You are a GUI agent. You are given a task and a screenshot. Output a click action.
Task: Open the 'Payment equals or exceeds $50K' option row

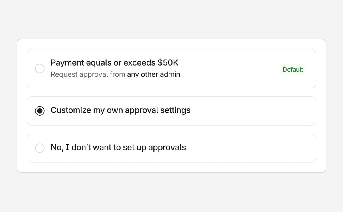point(171,68)
